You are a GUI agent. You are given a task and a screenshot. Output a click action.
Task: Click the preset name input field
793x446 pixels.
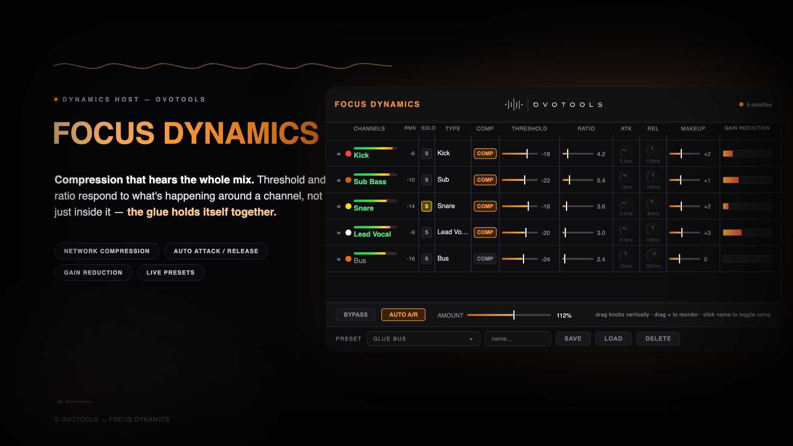coord(518,339)
